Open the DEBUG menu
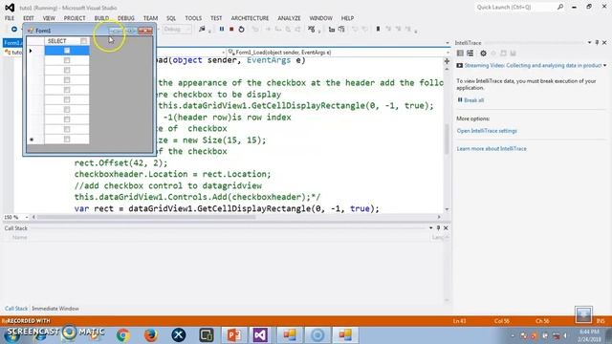The image size is (612, 344). (125, 18)
